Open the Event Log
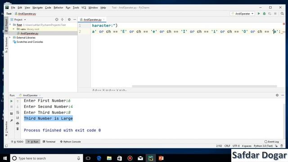 coord(271,142)
